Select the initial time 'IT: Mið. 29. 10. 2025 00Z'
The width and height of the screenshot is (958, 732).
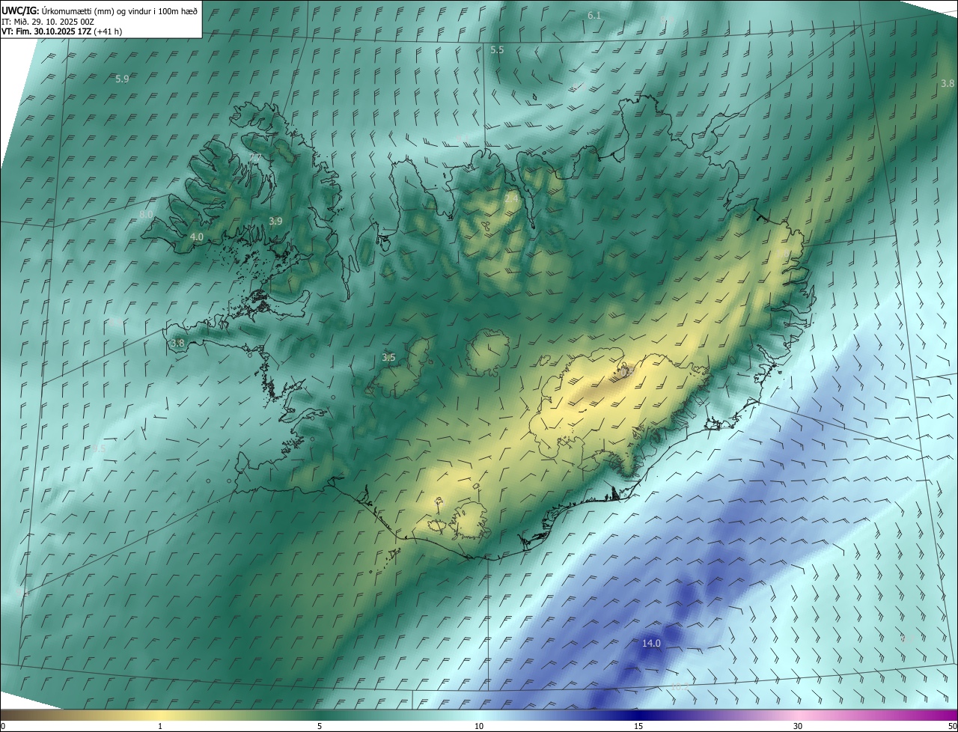pos(47,22)
